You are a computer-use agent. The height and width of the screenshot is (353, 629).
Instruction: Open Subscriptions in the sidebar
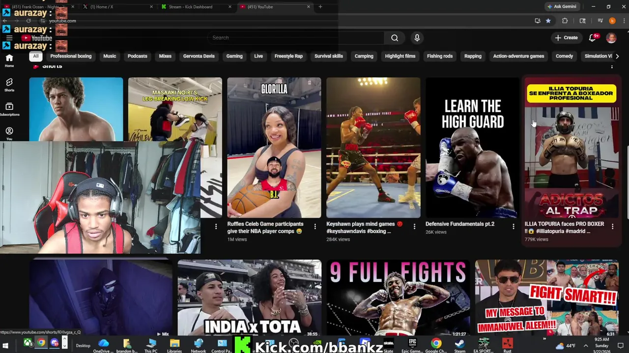click(x=9, y=109)
